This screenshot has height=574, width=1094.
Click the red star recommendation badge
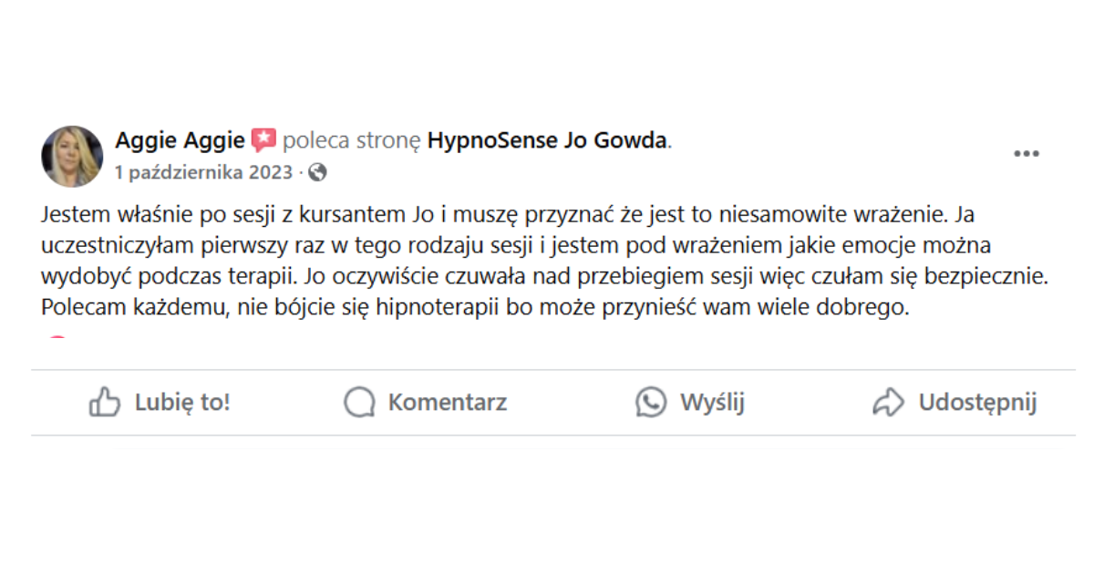click(263, 140)
